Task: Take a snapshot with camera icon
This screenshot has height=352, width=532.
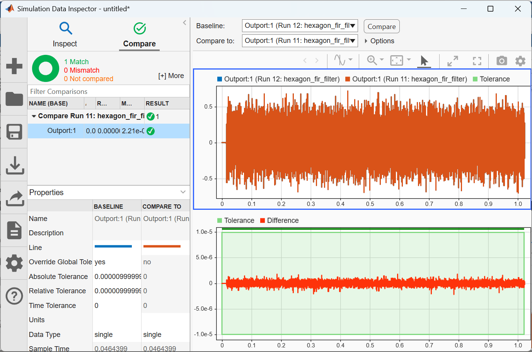Action: pyautogui.click(x=501, y=61)
